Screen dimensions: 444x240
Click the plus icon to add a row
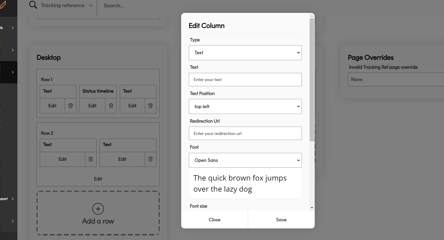pos(98,209)
